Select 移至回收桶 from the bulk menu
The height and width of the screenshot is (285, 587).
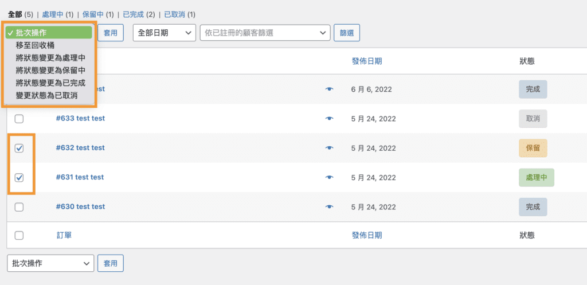[x=36, y=45]
